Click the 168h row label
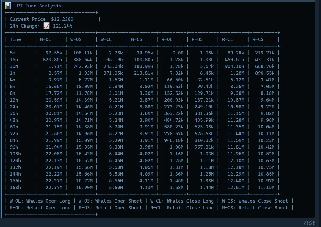Viewport: 321px width, 227px height. tap(15, 188)
